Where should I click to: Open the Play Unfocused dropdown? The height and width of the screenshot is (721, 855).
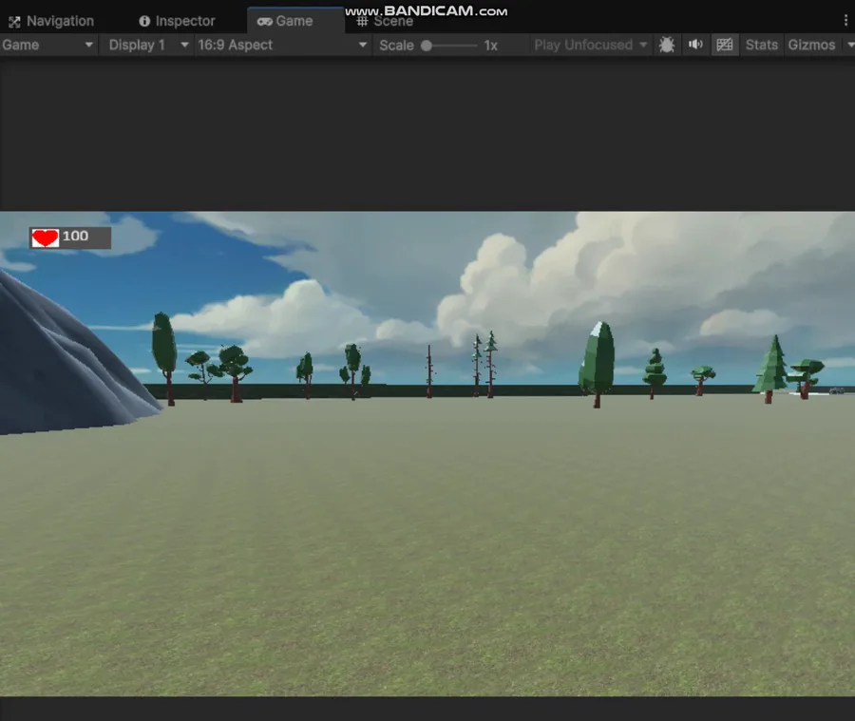[591, 45]
